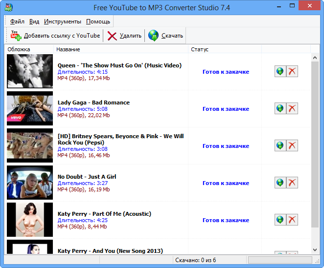The image size is (324, 268).
Task: Click the Удалить toolbar button
Action: coord(124,36)
